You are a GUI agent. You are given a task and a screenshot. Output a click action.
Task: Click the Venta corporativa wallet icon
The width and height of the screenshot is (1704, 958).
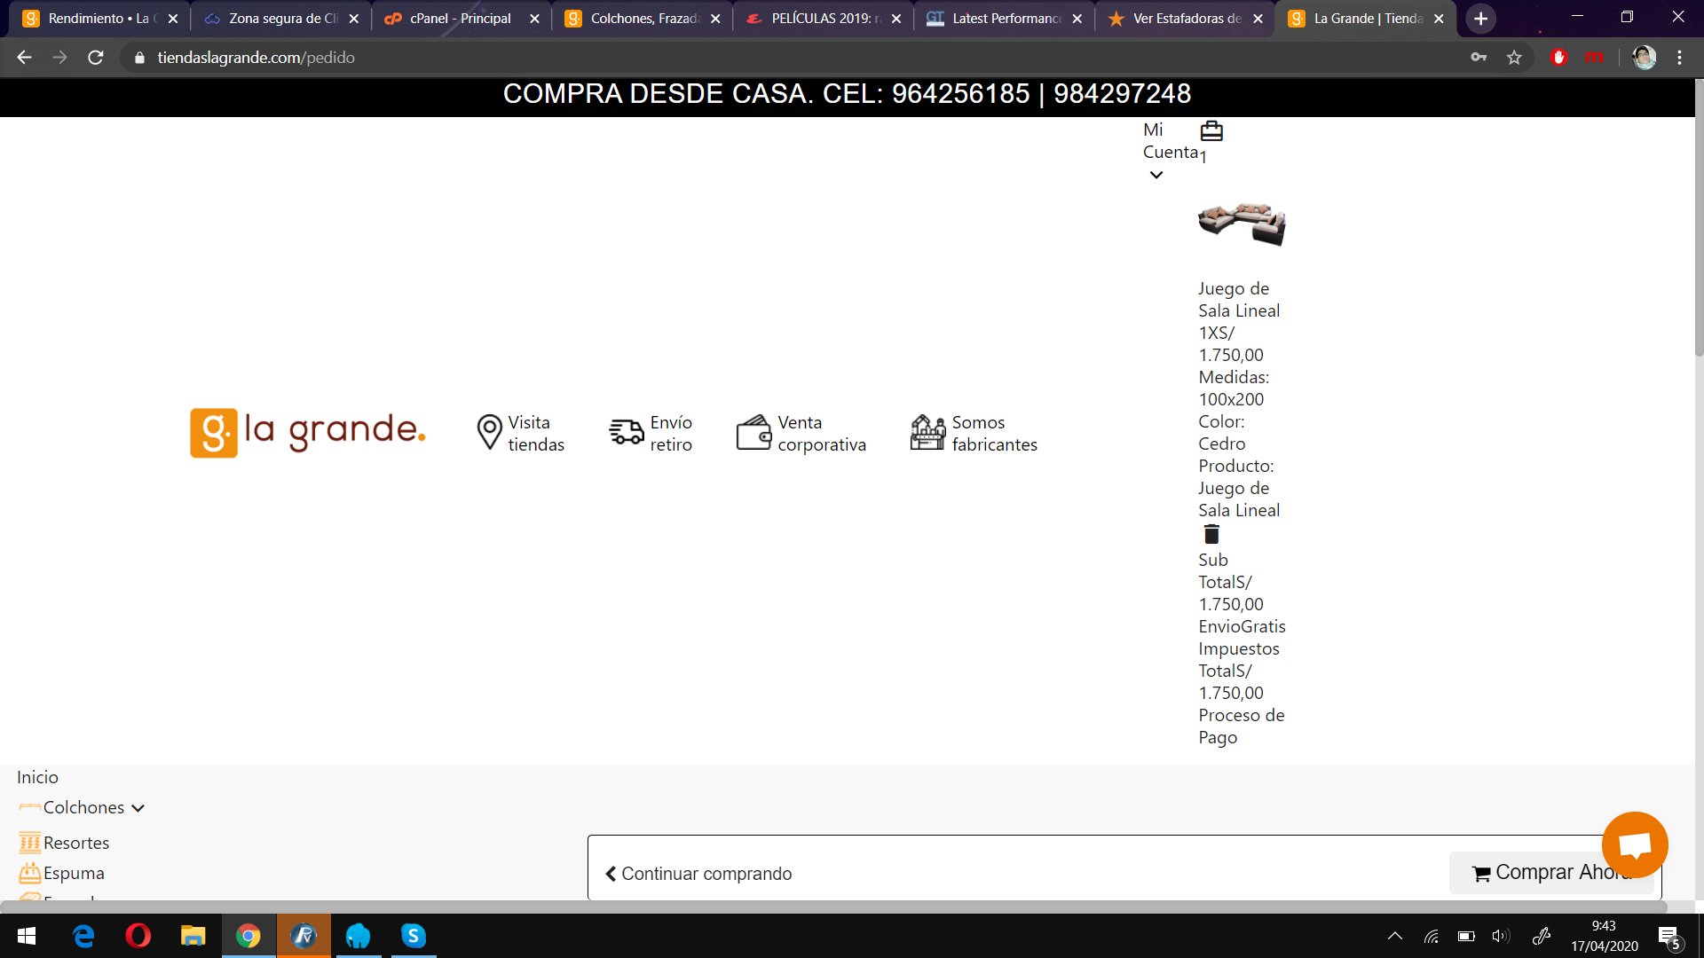753,433
